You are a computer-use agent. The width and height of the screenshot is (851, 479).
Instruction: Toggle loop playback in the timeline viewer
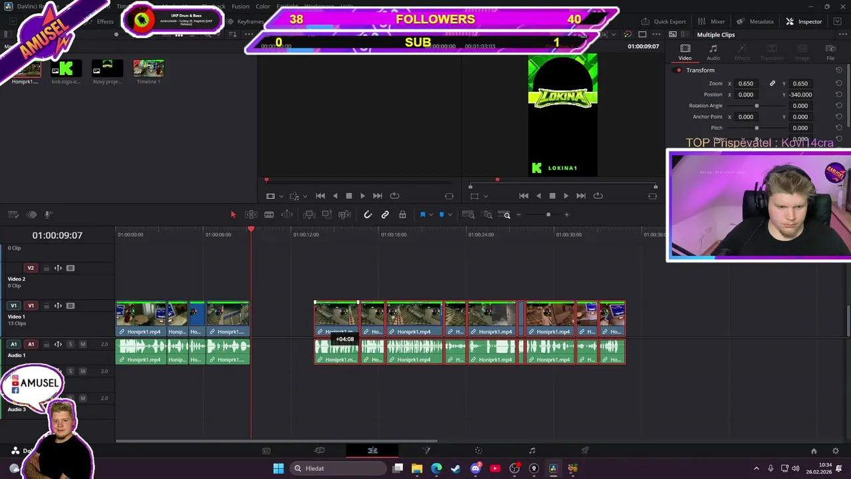pyautogui.click(x=598, y=196)
